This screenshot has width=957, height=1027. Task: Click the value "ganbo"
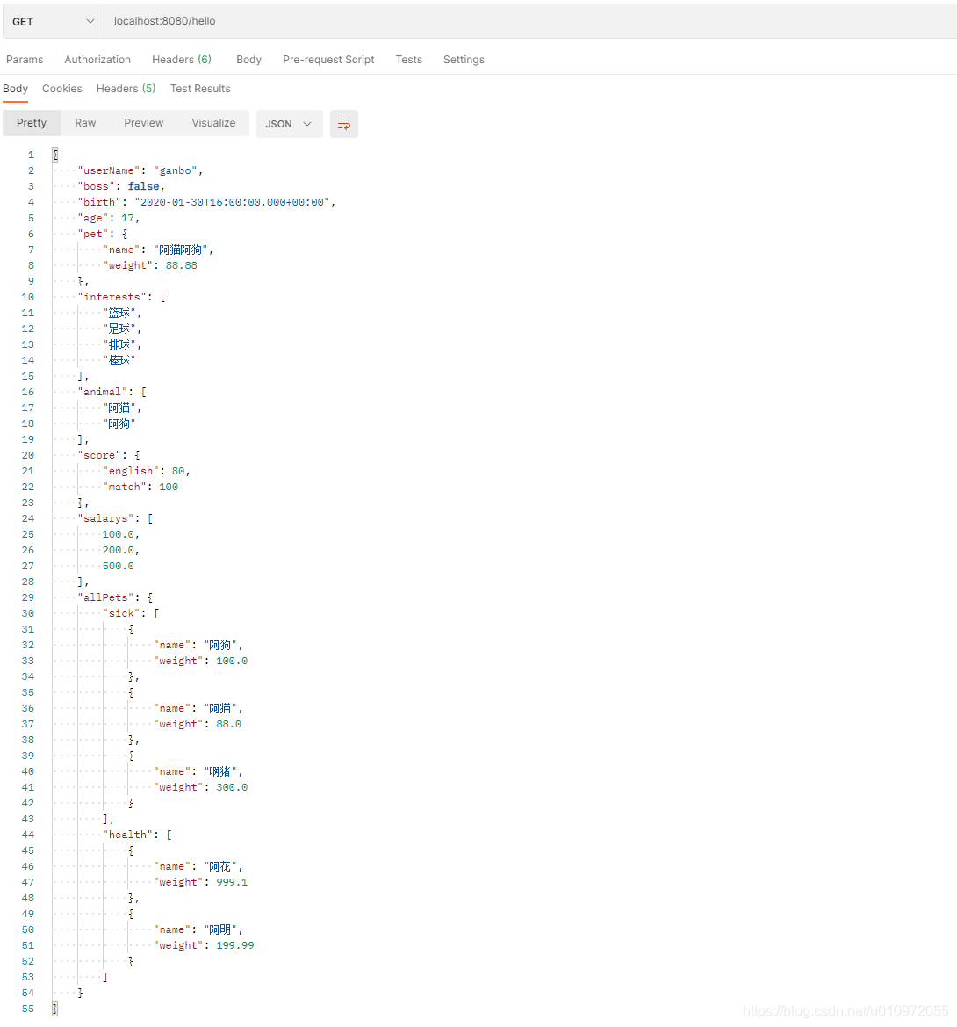pyautogui.click(x=176, y=171)
